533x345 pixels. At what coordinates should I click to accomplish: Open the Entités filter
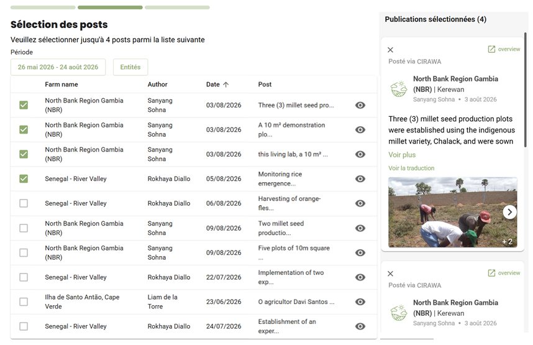(x=130, y=67)
